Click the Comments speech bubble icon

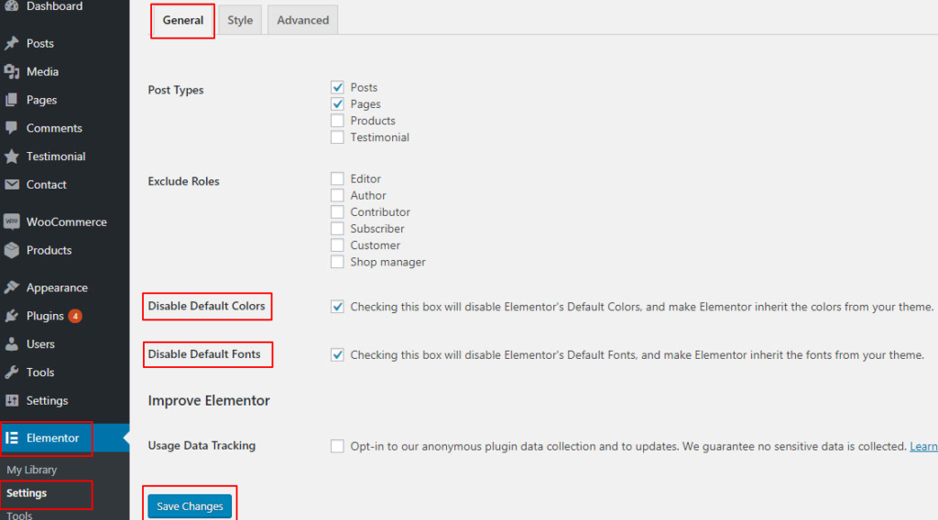12,128
